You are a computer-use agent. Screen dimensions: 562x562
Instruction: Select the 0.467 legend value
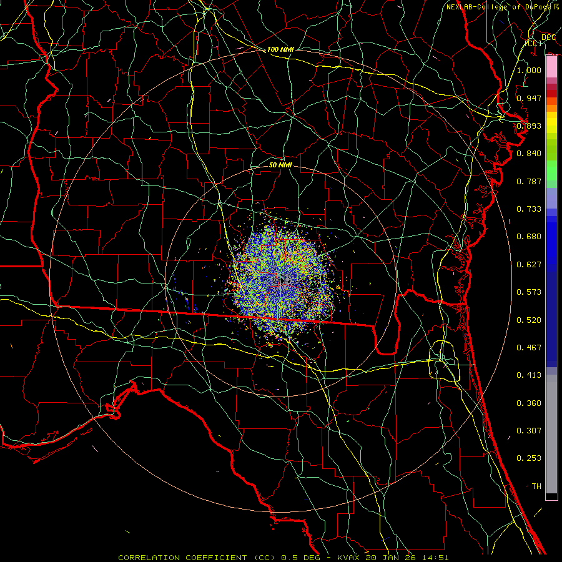(x=529, y=348)
